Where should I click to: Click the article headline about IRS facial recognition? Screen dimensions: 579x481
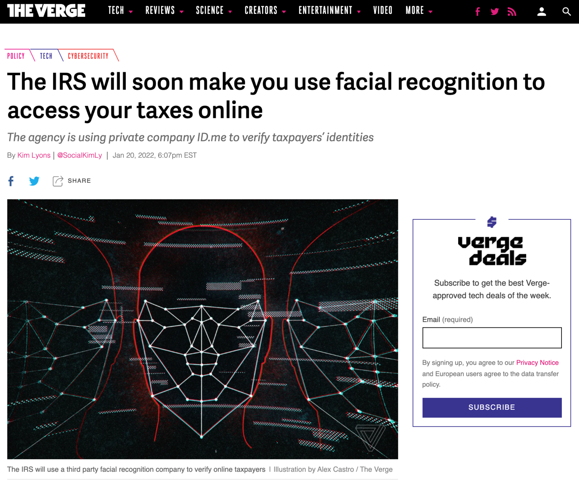click(276, 95)
